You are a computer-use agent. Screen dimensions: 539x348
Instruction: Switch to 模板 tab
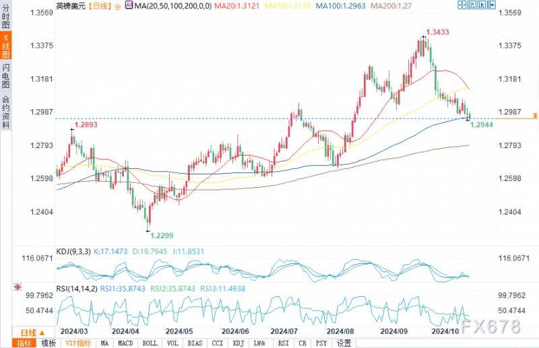[x=49, y=343]
